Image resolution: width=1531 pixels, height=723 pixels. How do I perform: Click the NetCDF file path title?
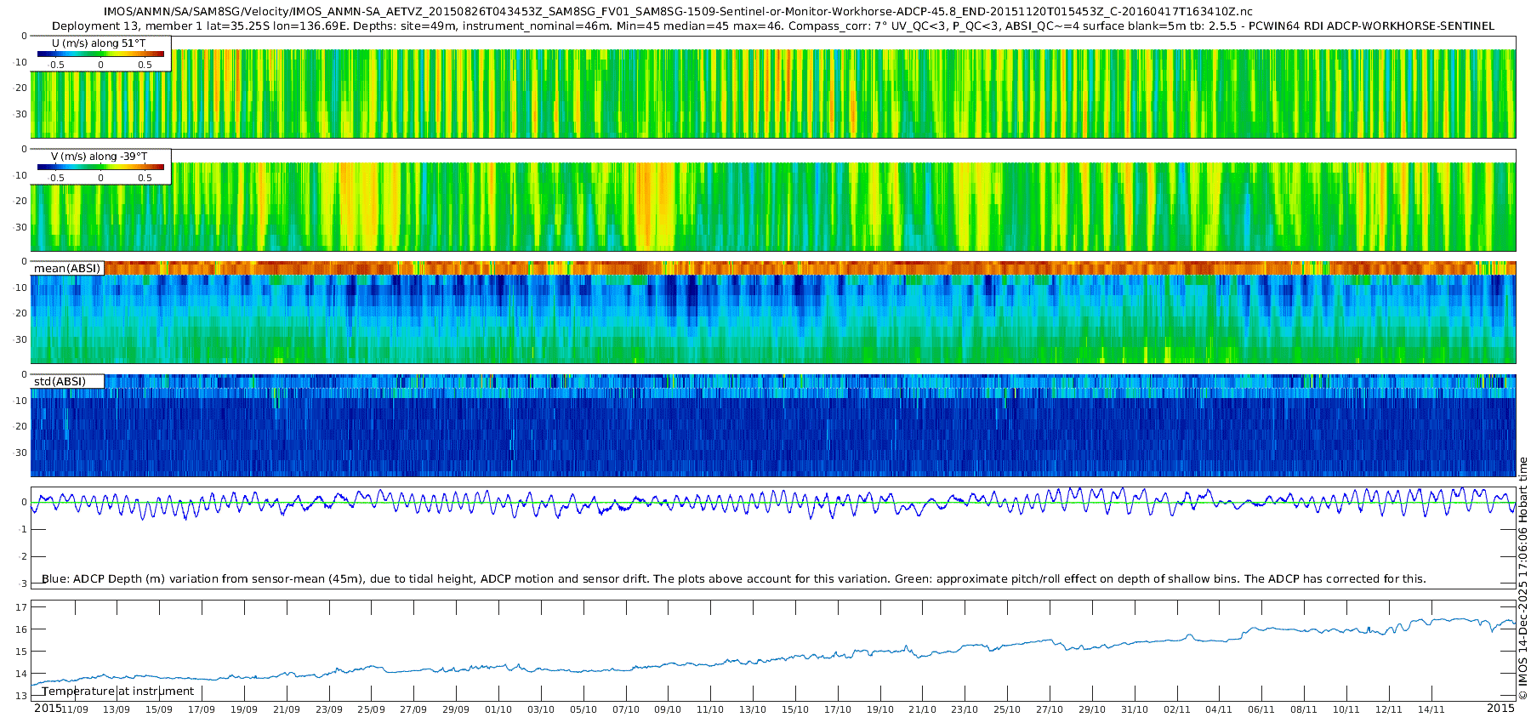pyautogui.click(x=677, y=12)
